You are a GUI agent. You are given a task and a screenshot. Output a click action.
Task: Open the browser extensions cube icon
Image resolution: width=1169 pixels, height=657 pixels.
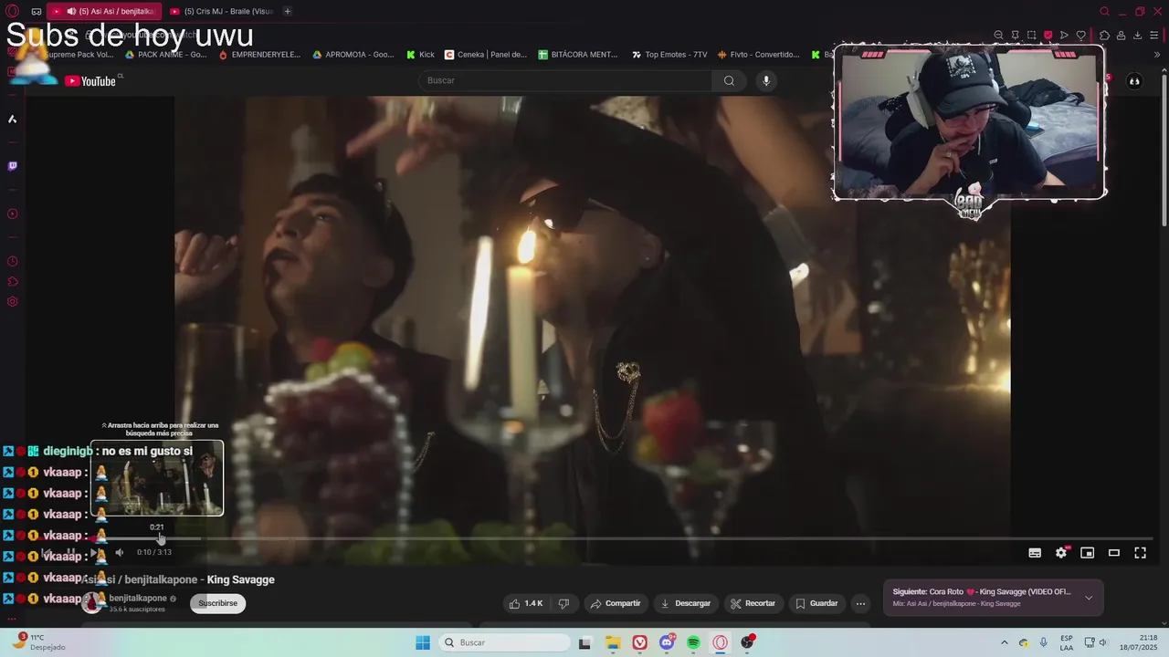pyautogui.click(x=1104, y=35)
